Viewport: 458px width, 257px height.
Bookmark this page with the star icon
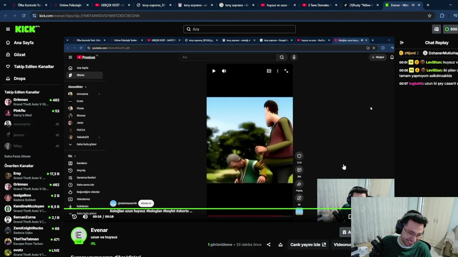click(429, 16)
